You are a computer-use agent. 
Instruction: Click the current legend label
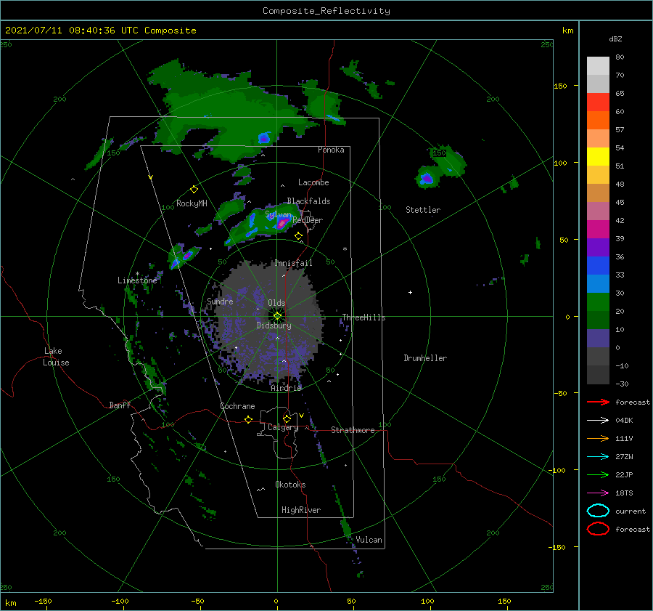coord(631,511)
